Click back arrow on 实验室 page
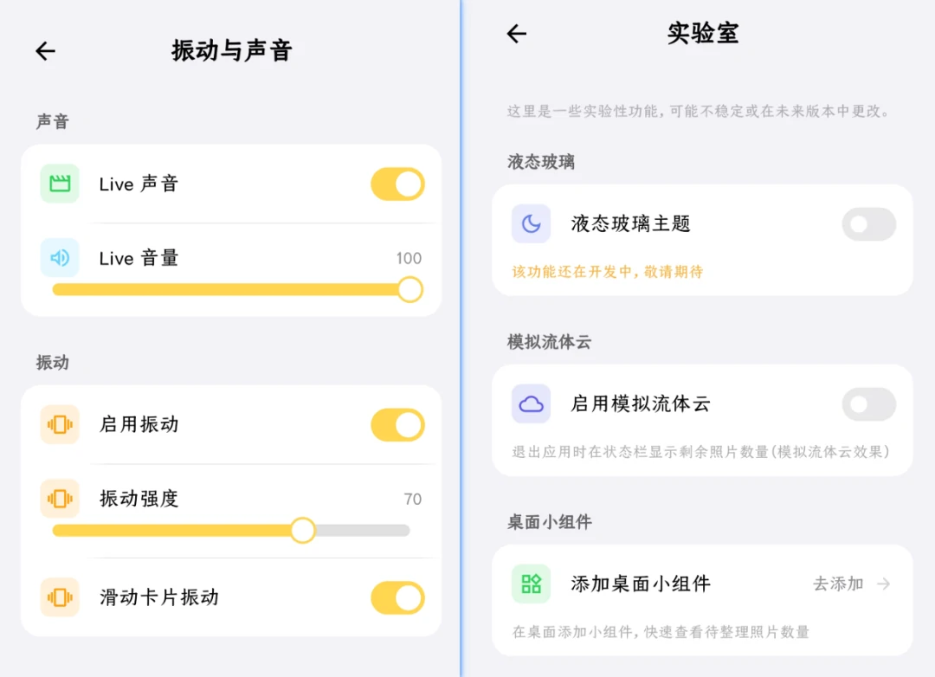 tap(517, 34)
